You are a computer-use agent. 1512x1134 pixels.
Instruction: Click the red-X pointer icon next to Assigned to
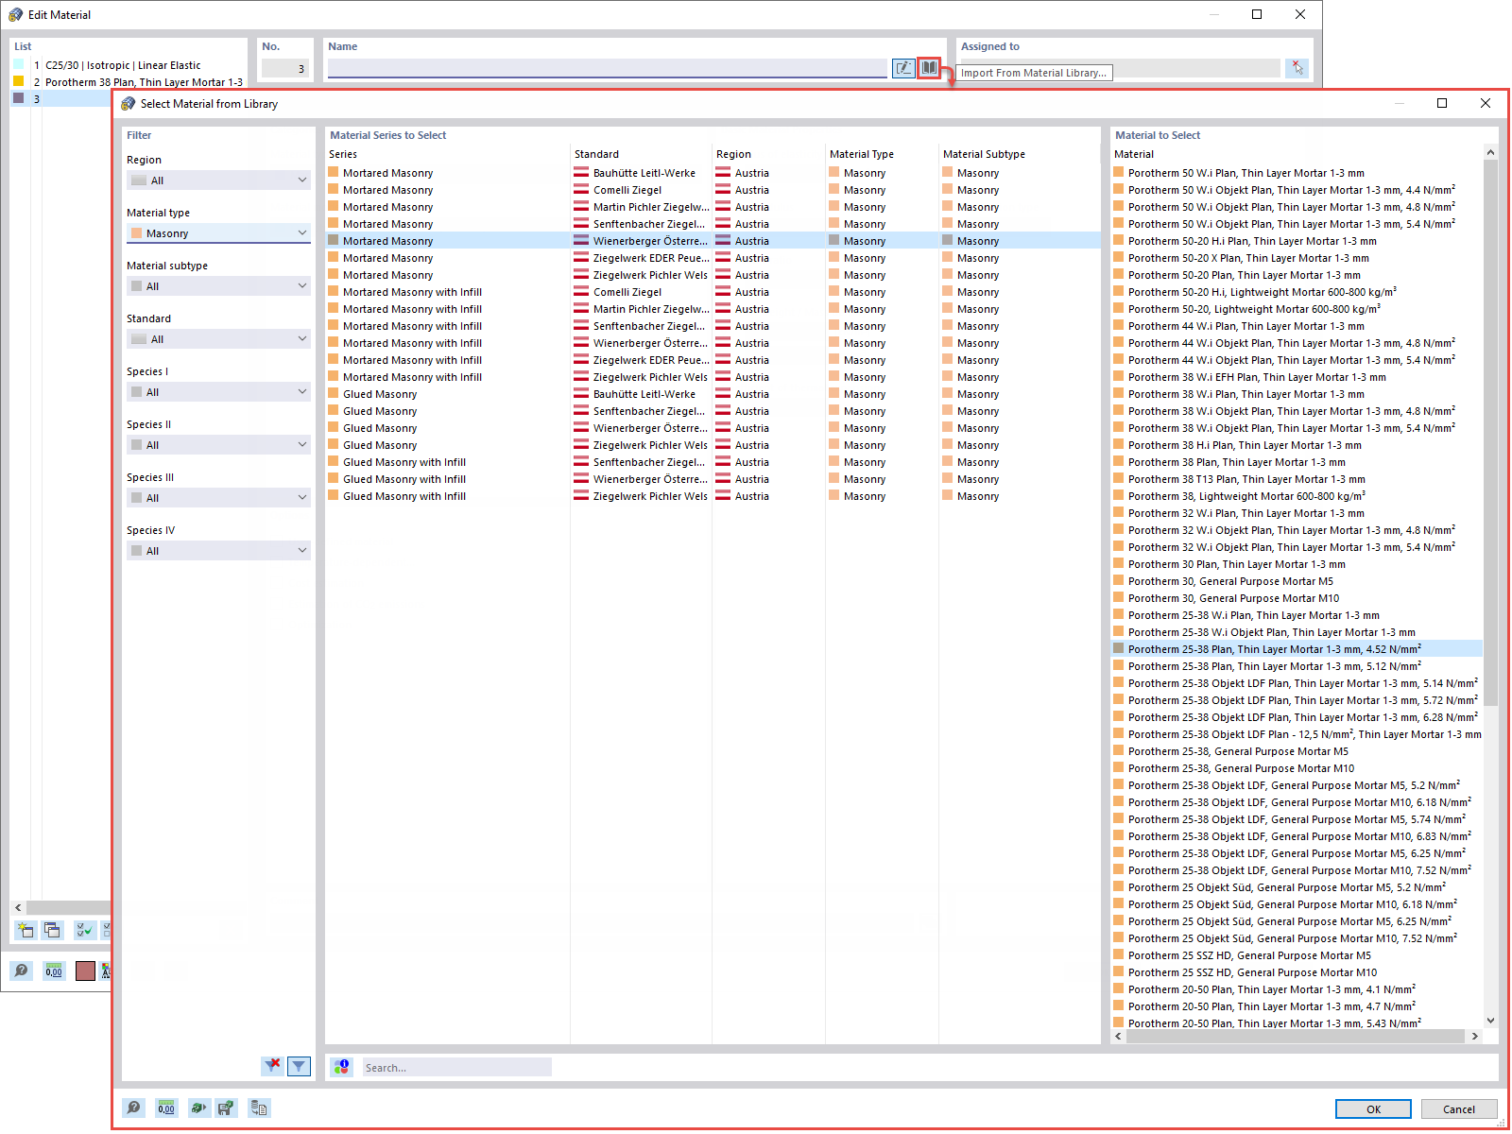point(1297,67)
